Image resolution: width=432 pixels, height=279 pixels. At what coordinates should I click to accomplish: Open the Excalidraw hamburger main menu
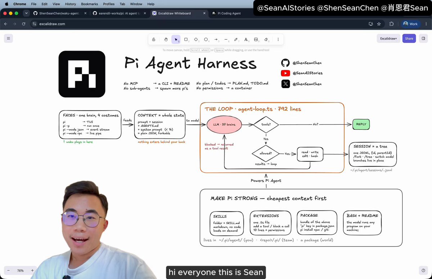[8, 38]
